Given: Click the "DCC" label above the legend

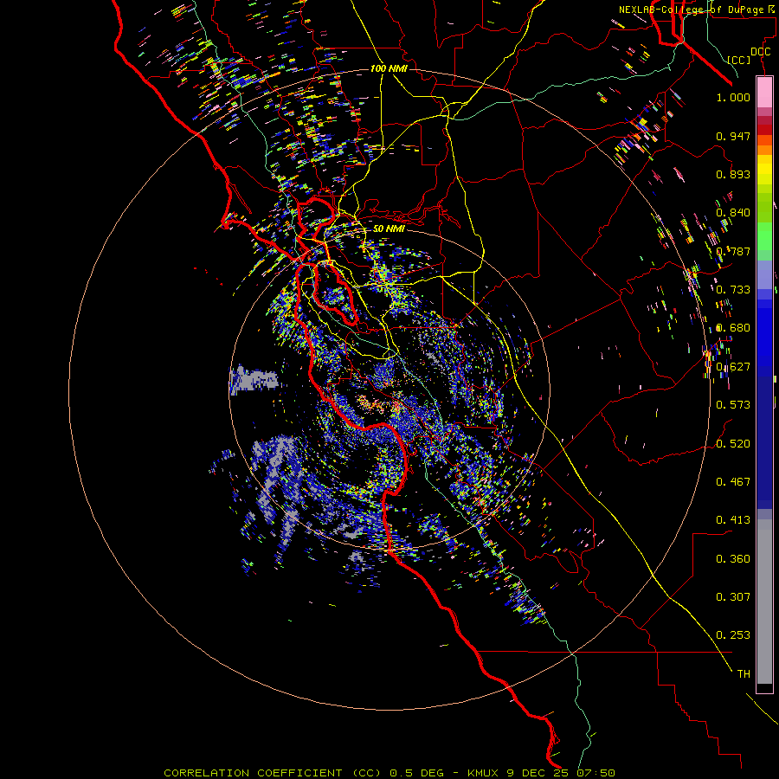Looking at the screenshot, I should (761, 52).
